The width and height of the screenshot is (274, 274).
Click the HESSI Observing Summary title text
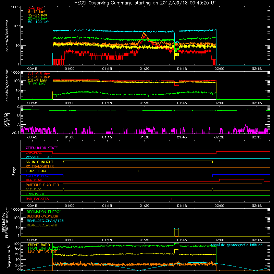(145, 3)
